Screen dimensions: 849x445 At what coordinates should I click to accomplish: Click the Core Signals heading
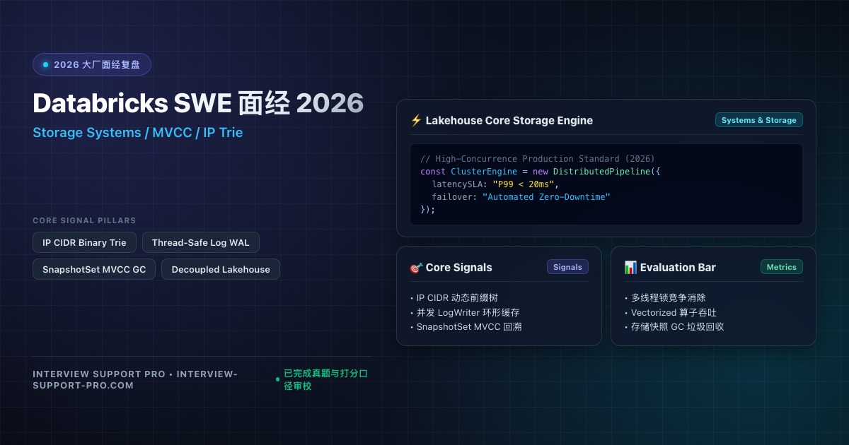[459, 268]
